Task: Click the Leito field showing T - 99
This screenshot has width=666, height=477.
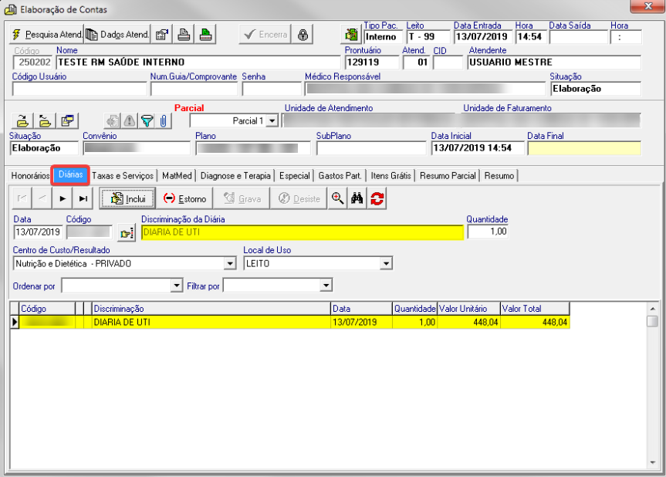Action: (428, 37)
